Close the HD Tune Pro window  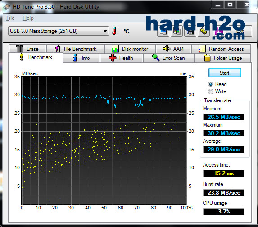(247, 5)
